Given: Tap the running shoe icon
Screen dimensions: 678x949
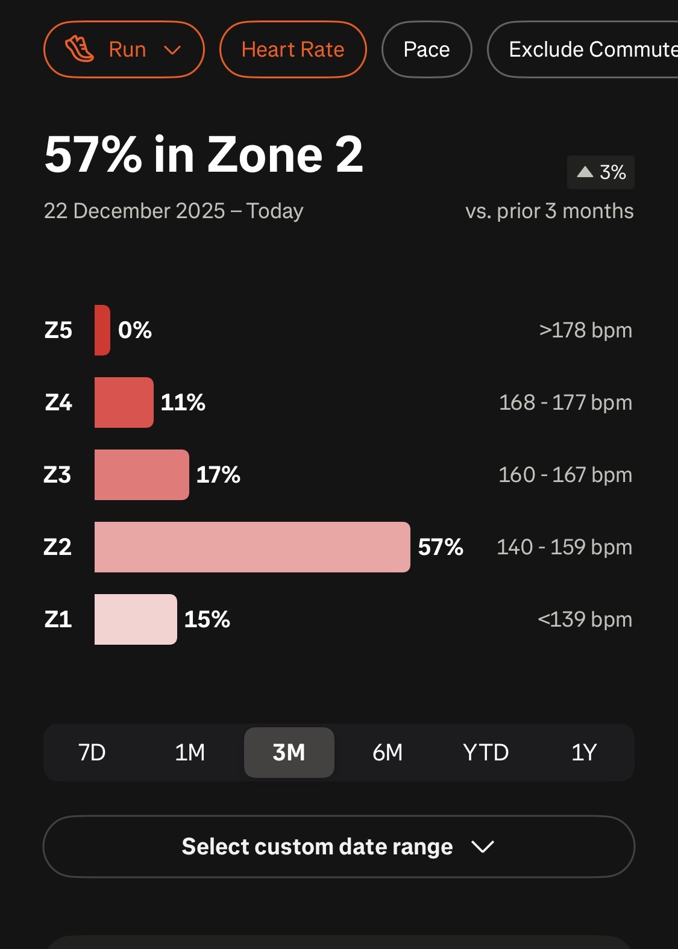Looking at the screenshot, I should click(80, 49).
